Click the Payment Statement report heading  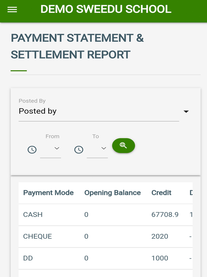pos(77,46)
